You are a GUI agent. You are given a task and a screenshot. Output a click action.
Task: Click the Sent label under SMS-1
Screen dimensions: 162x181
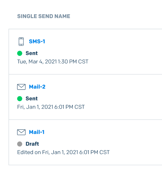click(32, 53)
